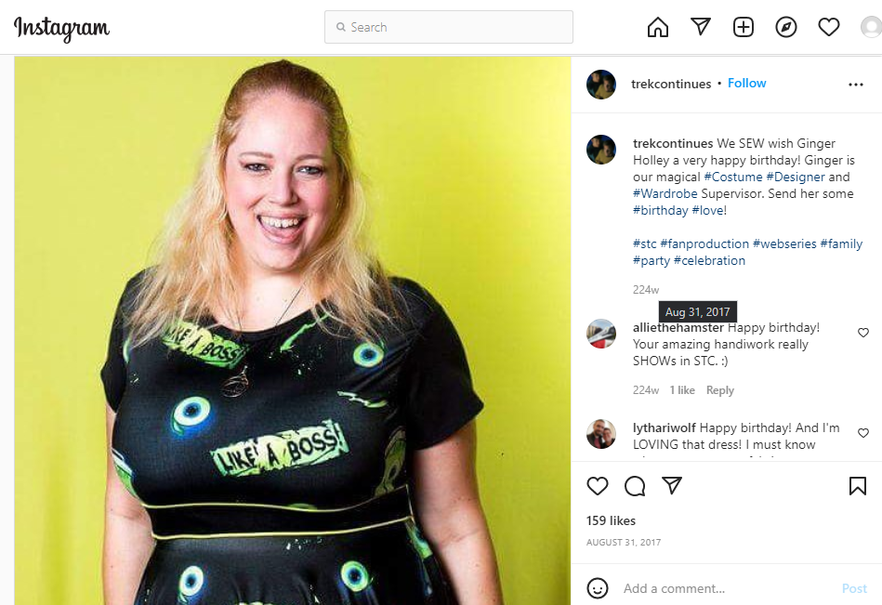The width and height of the screenshot is (882, 605).
Task: Open profile avatar menu in top bar
Action: tap(872, 27)
